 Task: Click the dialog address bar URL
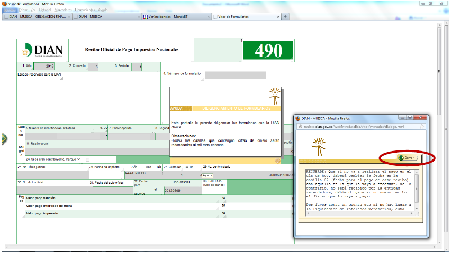click(354, 127)
